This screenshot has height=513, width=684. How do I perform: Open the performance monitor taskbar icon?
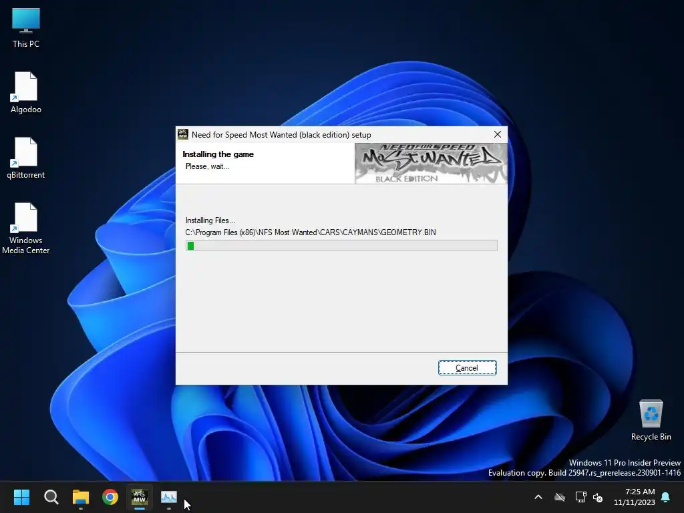coord(169,497)
